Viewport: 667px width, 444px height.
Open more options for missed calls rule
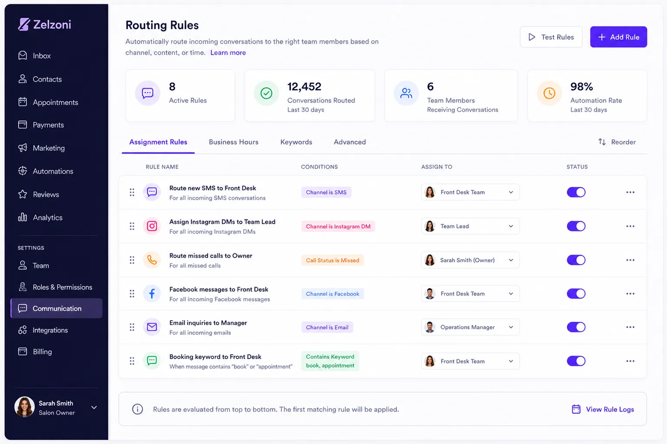pos(630,260)
